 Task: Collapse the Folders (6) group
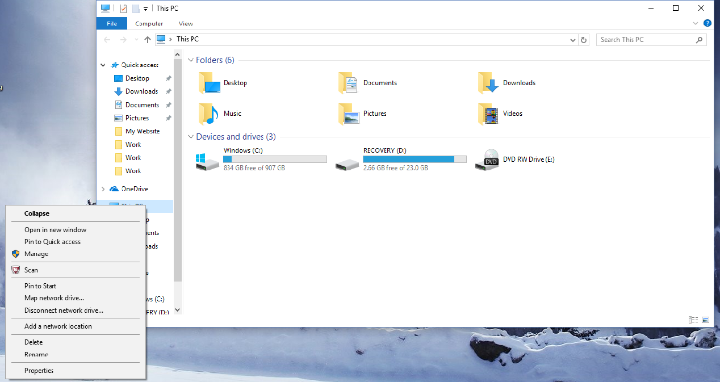[191, 60]
